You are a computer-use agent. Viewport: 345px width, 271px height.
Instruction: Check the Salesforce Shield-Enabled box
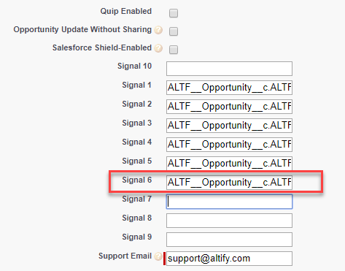[174, 50]
